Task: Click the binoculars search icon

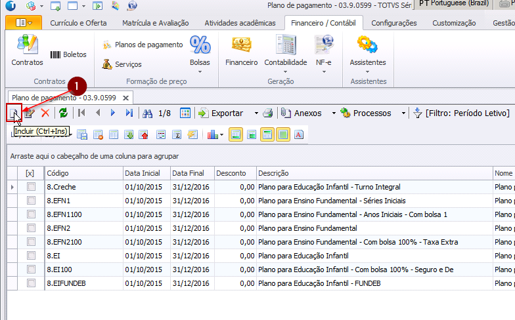Action: 148,113
